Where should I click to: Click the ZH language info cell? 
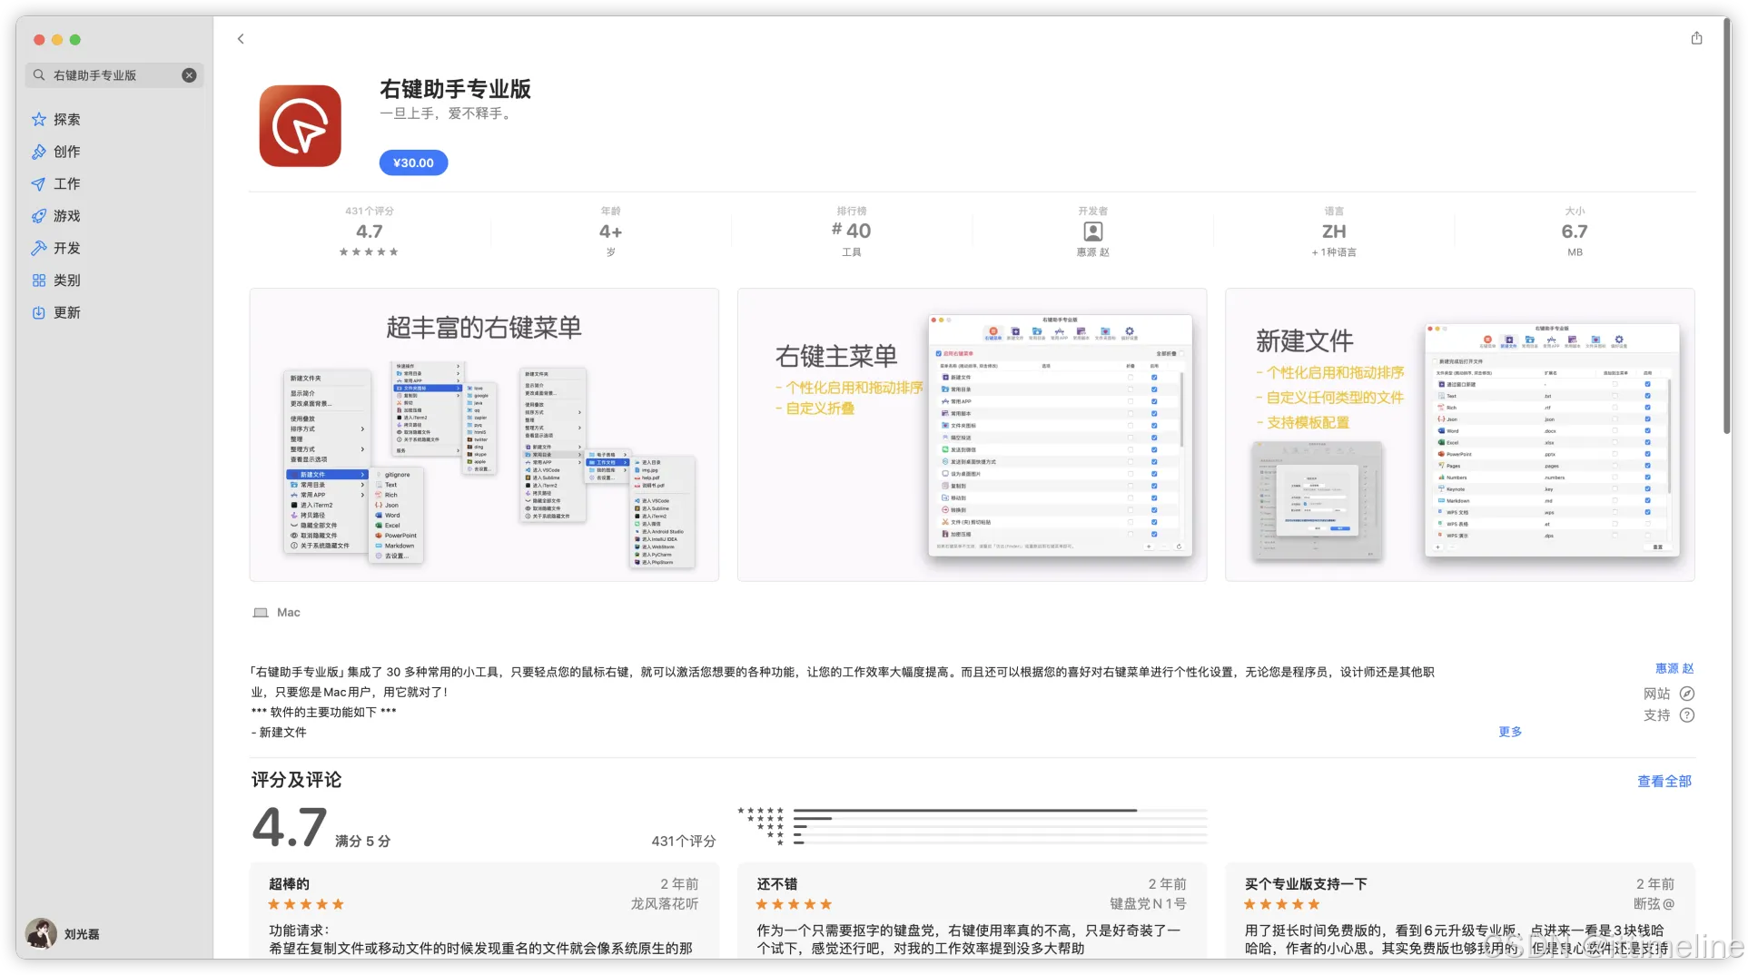[1334, 232]
